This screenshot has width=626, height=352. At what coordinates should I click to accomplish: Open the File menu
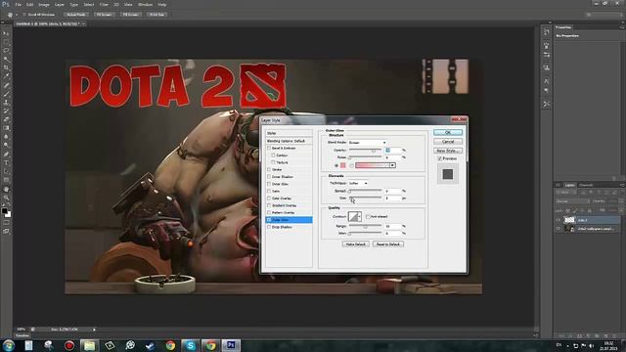coord(19,5)
